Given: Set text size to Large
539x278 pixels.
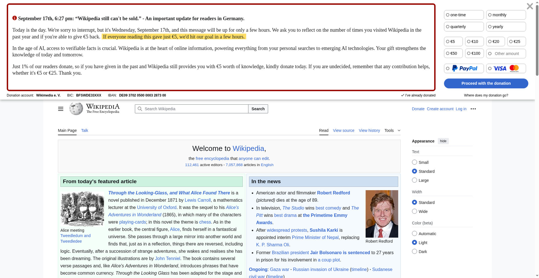Looking at the screenshot, I should point(414,180).
